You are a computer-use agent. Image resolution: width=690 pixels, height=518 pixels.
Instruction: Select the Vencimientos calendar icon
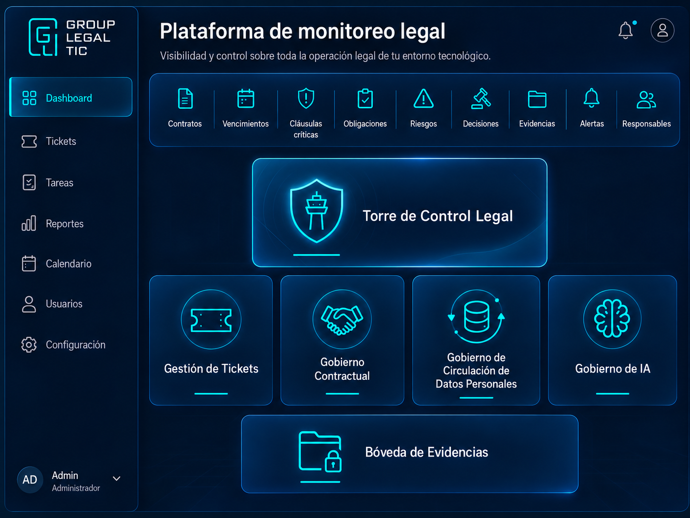coord(245,99)
